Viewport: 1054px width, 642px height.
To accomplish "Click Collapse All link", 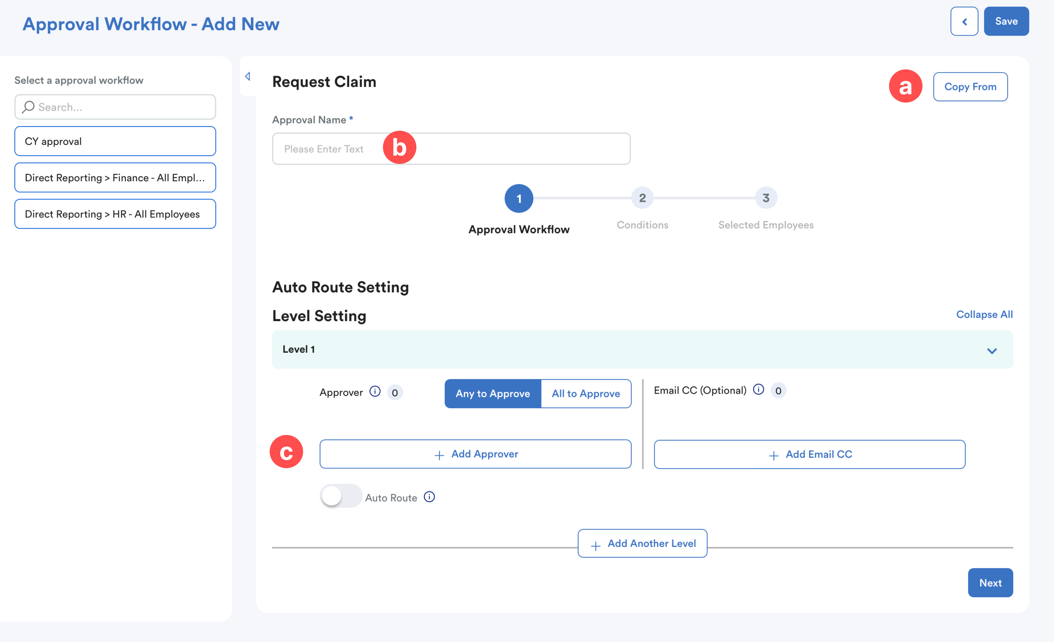I will click(x=984, y=314).
